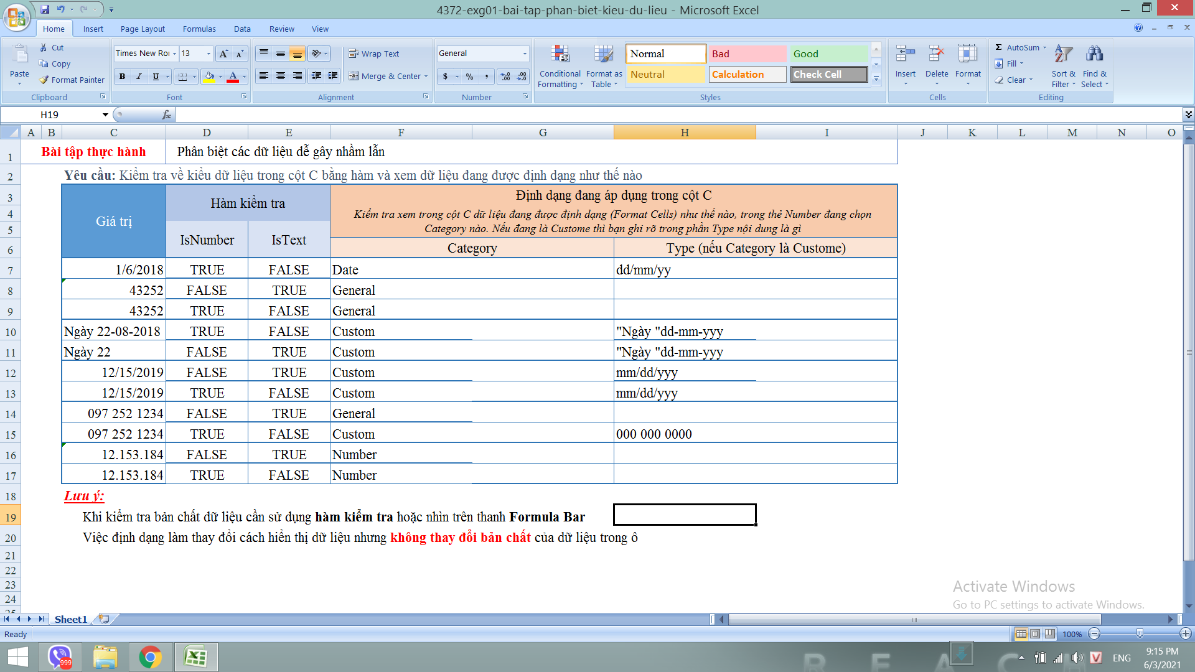1195x672 pixels.
Task: Click the Increase Decimal icon
Action: 505,76
